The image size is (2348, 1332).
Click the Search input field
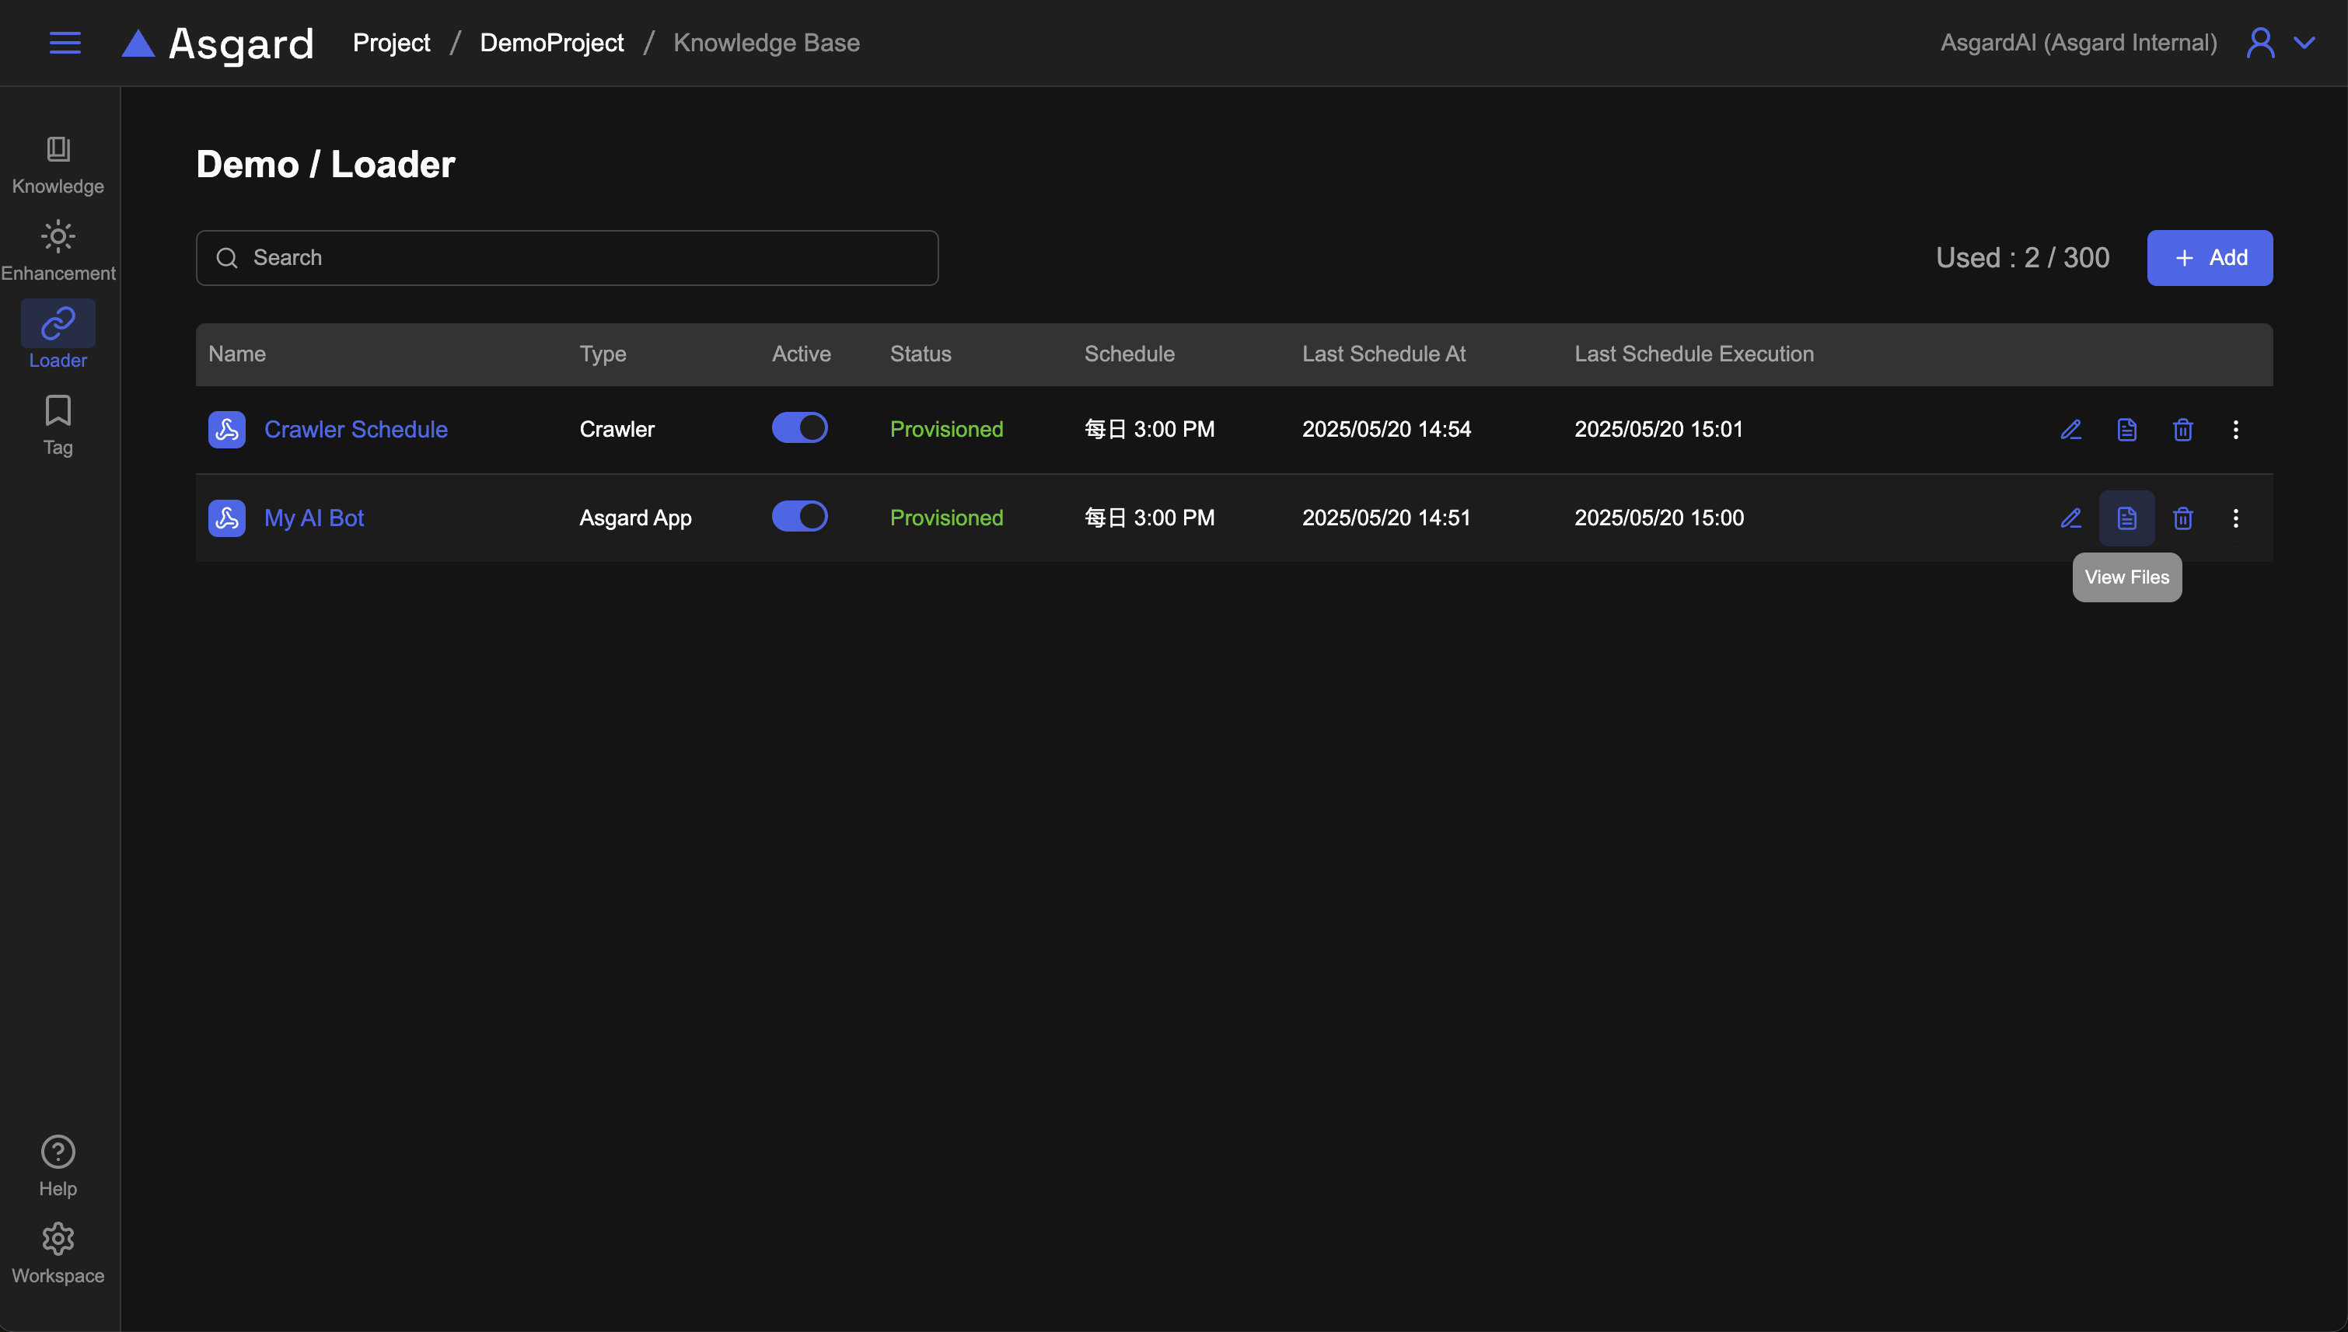point(568,258)
